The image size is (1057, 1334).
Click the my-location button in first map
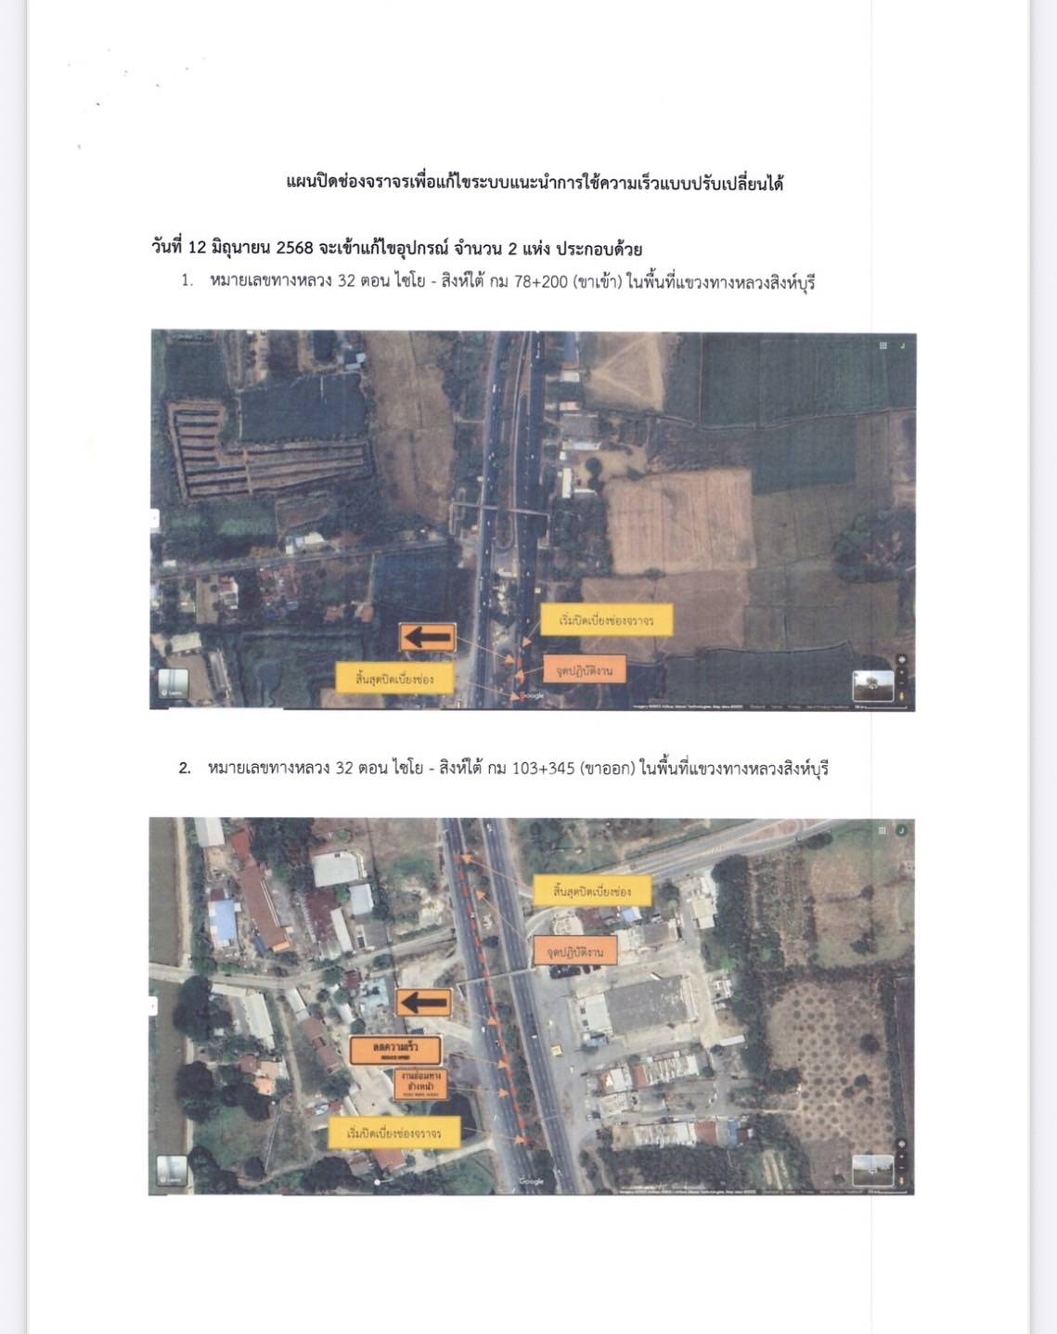coord(901,661)
